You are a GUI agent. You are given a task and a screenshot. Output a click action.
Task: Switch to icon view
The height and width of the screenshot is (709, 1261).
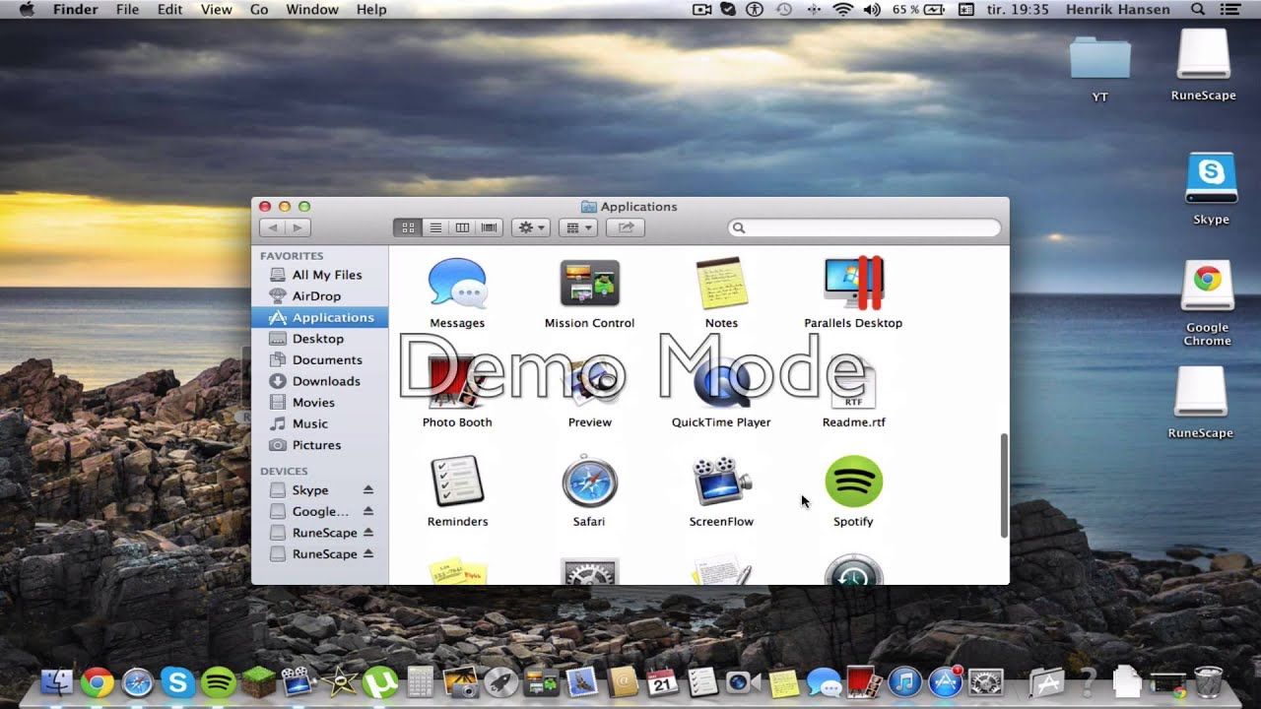coord(408,227)
